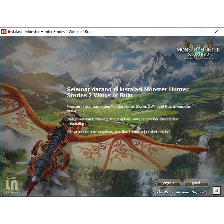Click the 'Disarankan untuk menutup semua aplikasi' text
The width and height of the screenshot is (224, 224).
[123, 121]
